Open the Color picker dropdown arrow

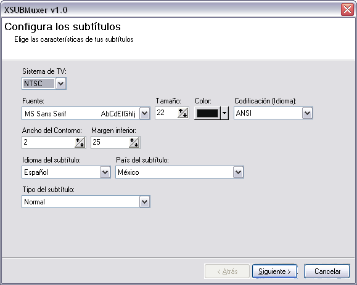point(224,113)
